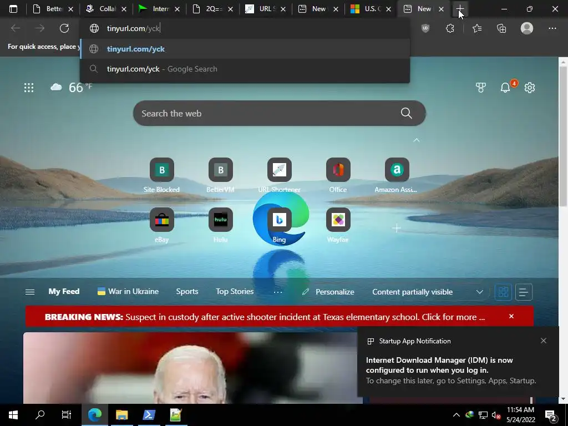The height and width of the screenshot is (426, 568).
Task: Dismiss the breaking news banner
Action: coord(511,316)
